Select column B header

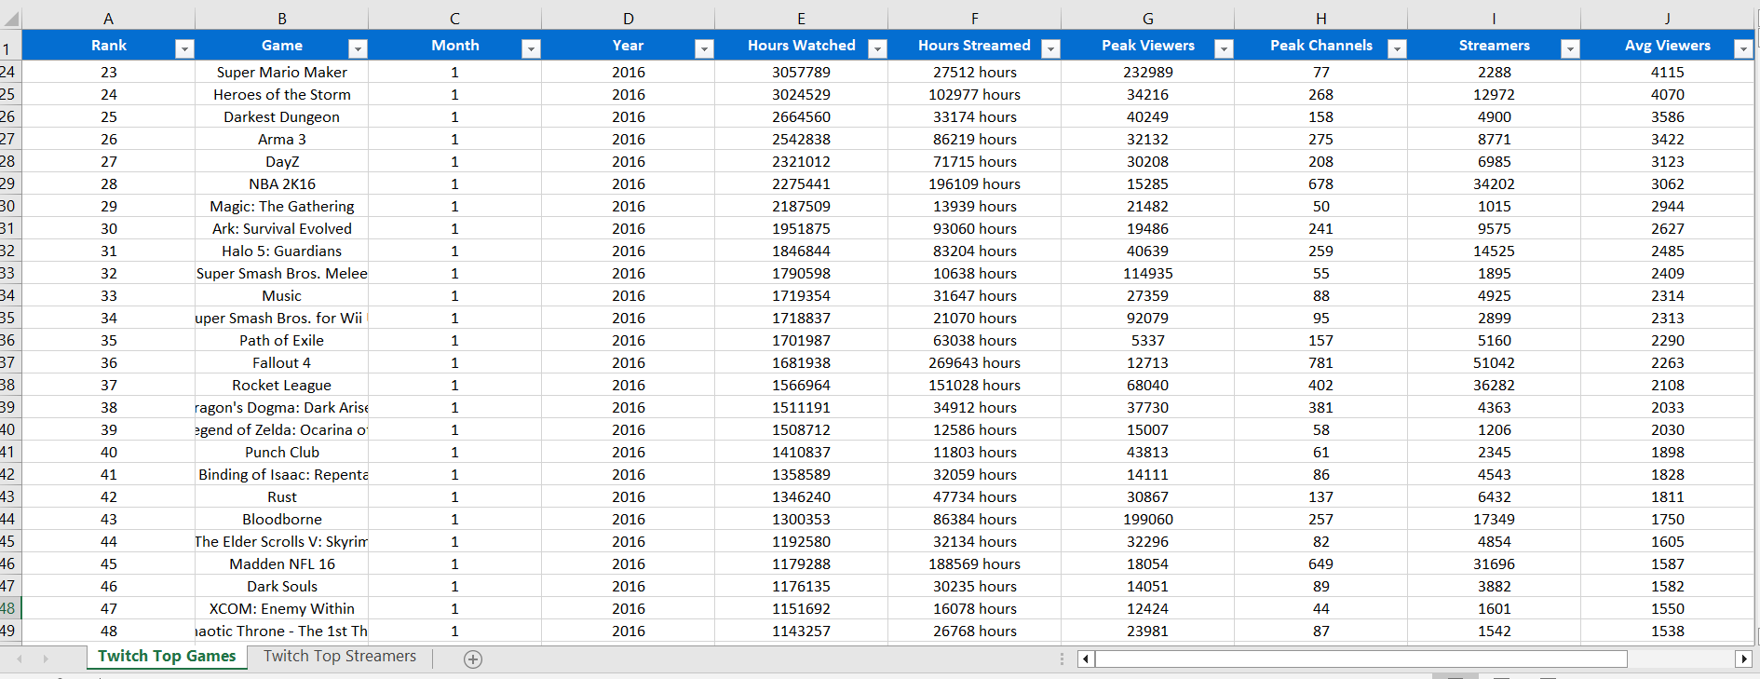[281, 19]
